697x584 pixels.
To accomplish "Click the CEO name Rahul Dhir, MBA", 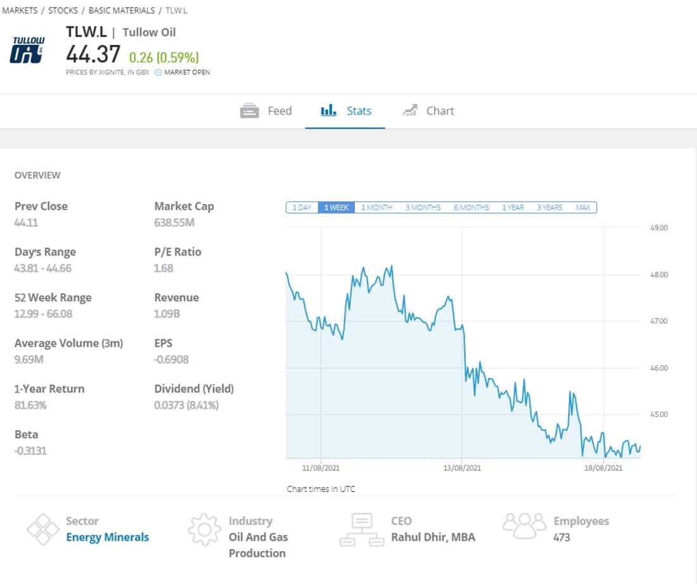I will [x=433, y=537].
